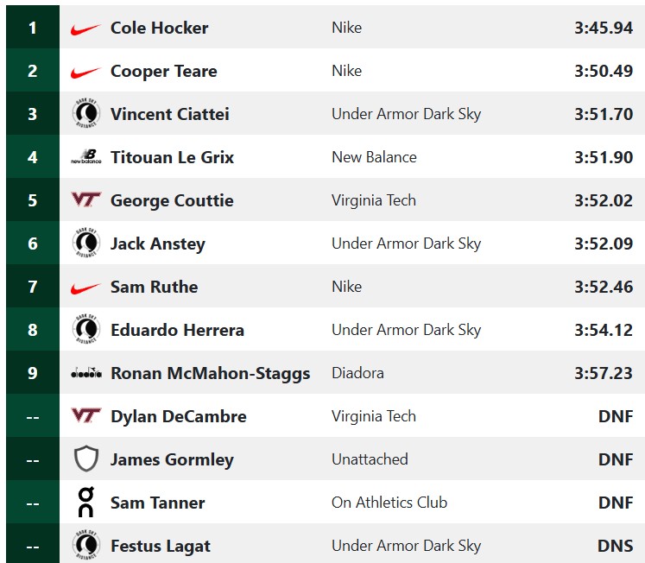
Task: Click Diadora logo beside Ronan McMahon-Staggs
Action: pos(85,373)
